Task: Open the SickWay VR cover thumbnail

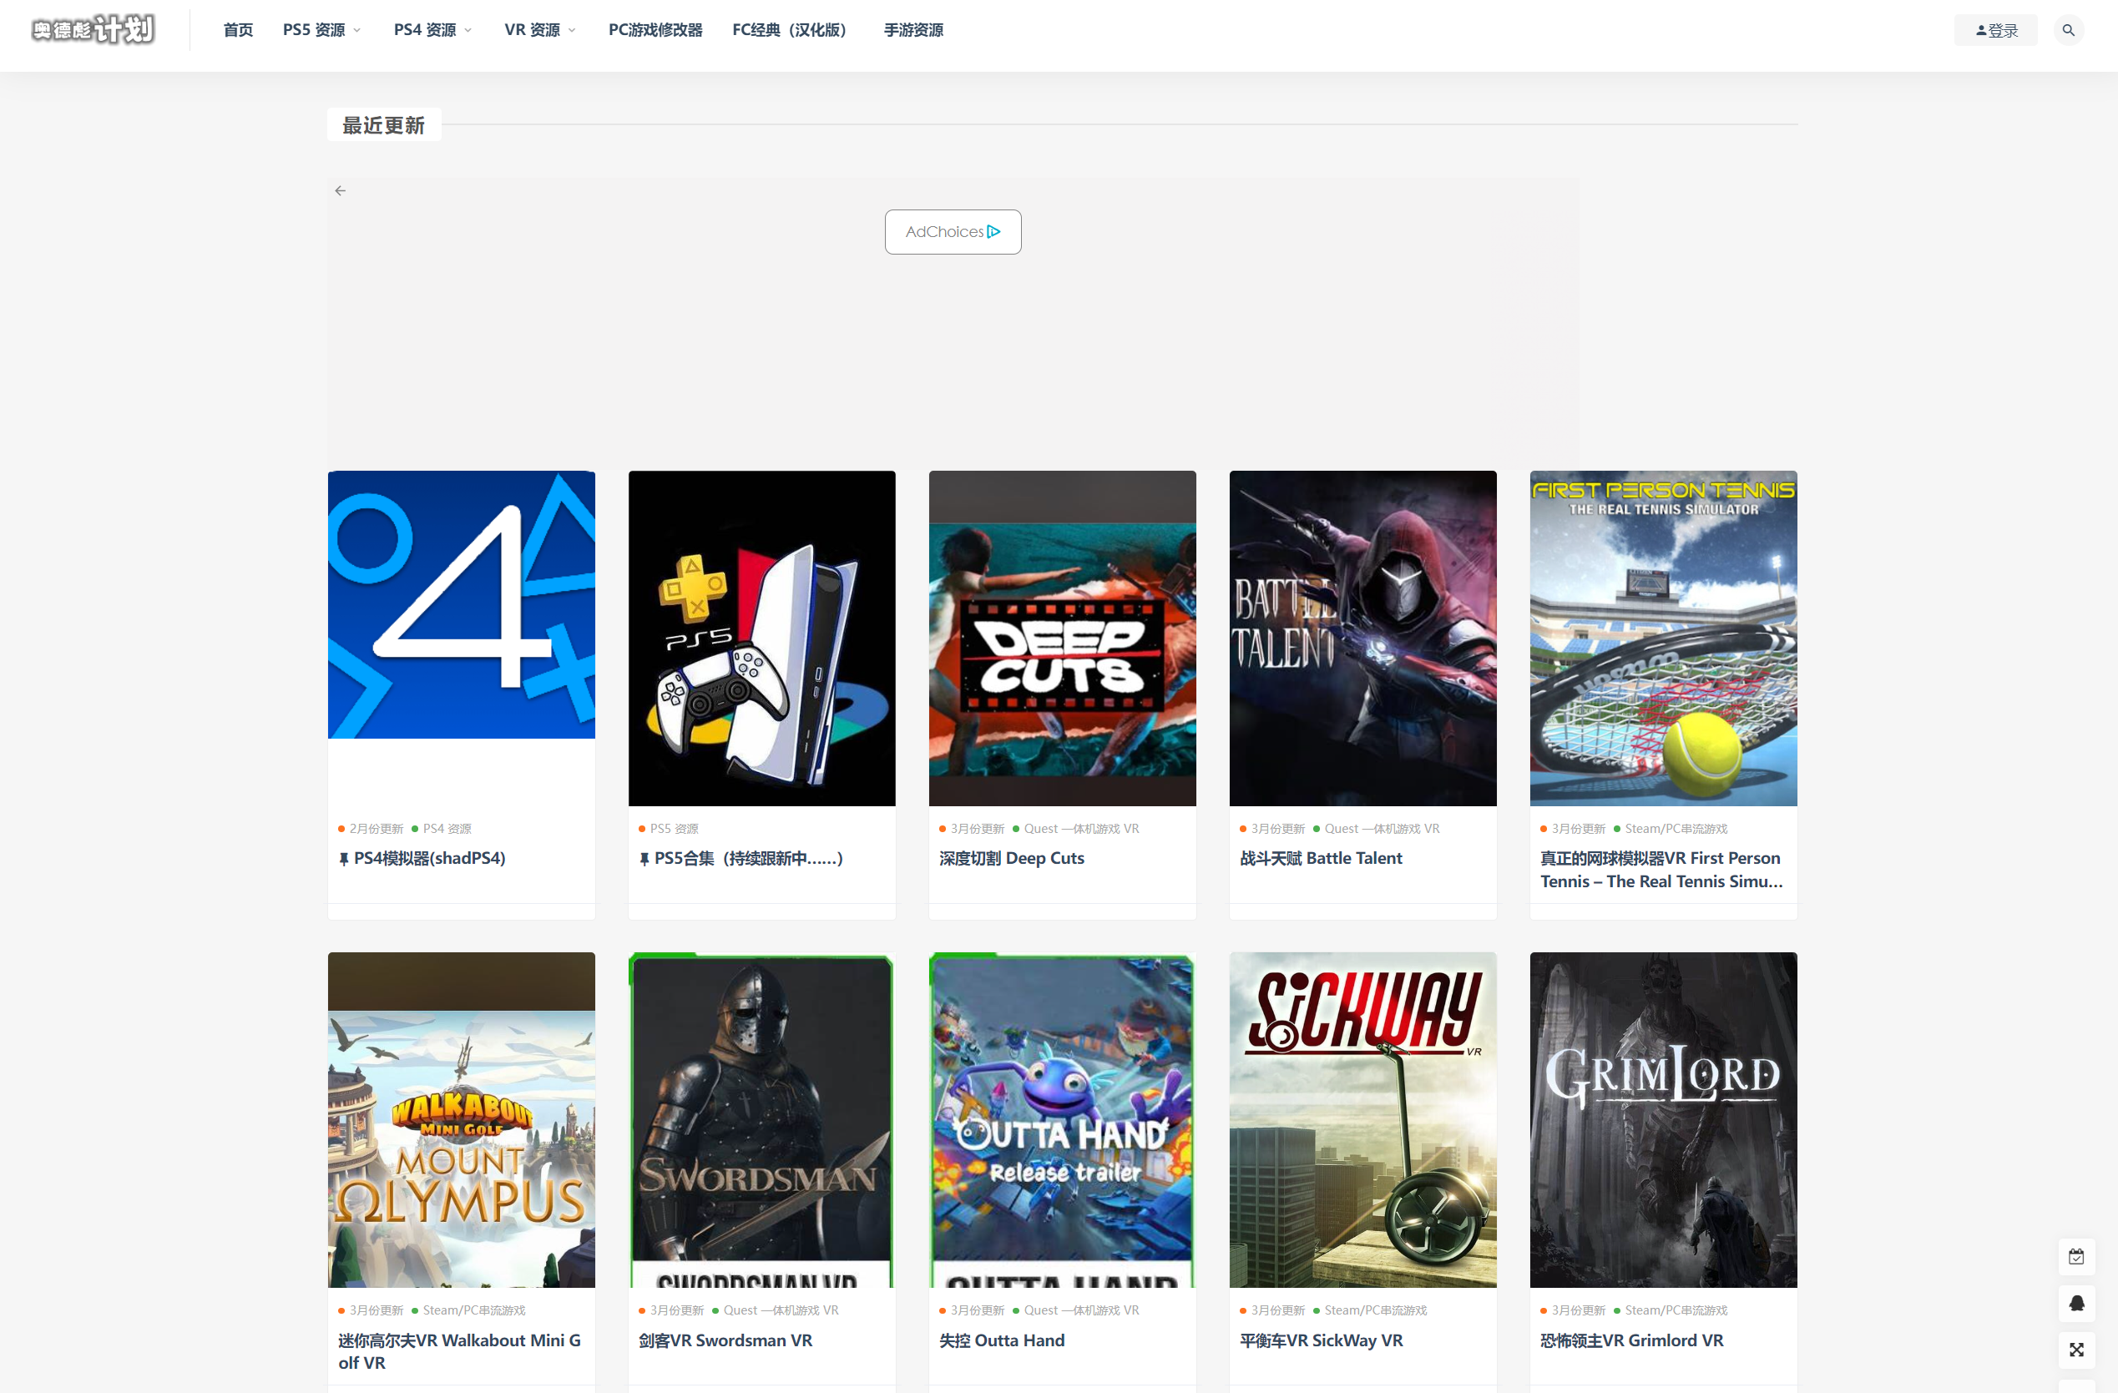Action: (x=1362, y=1119)
